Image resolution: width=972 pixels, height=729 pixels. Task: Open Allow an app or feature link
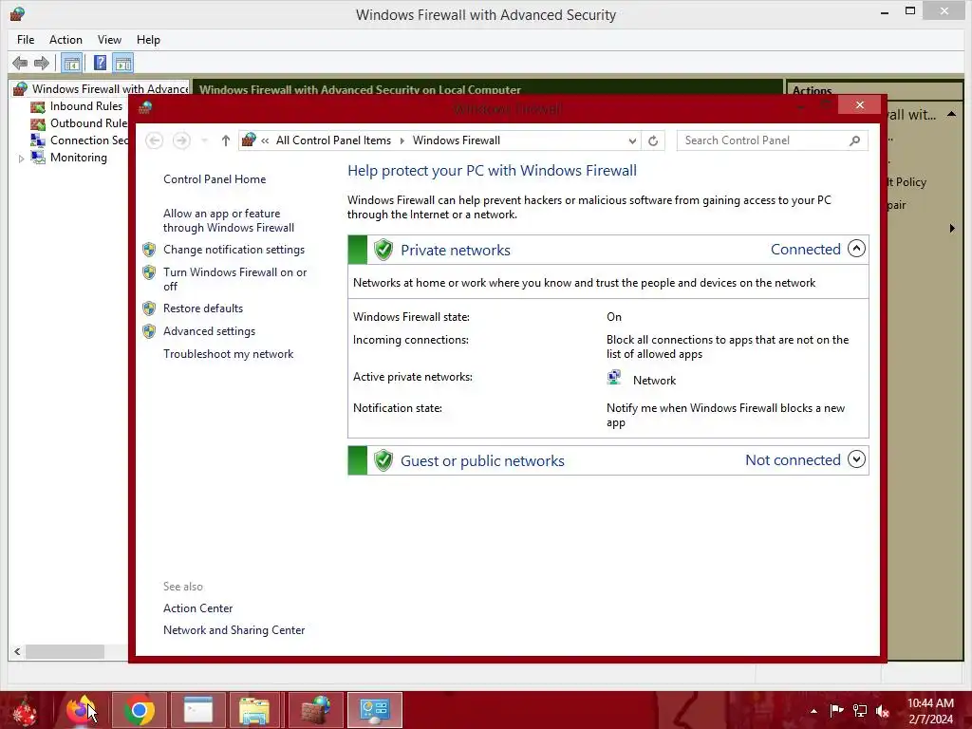pyautogui.click(x=228, y=220)
